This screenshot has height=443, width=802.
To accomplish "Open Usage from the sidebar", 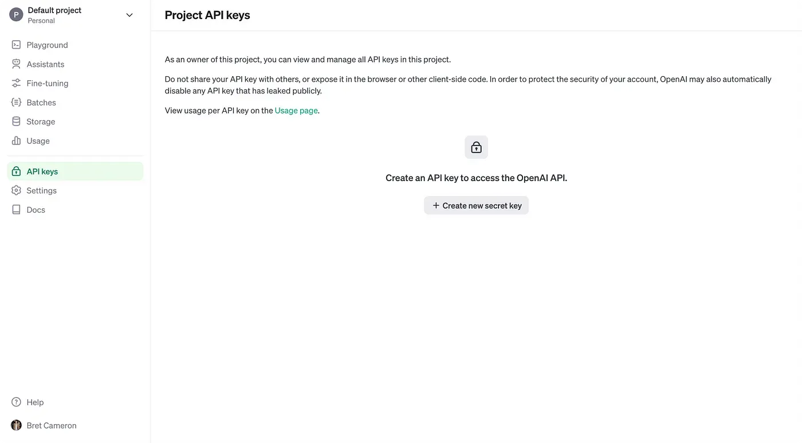I will [75, 140].
